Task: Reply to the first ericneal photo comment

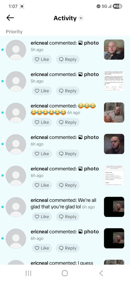Action: [68, 59]
